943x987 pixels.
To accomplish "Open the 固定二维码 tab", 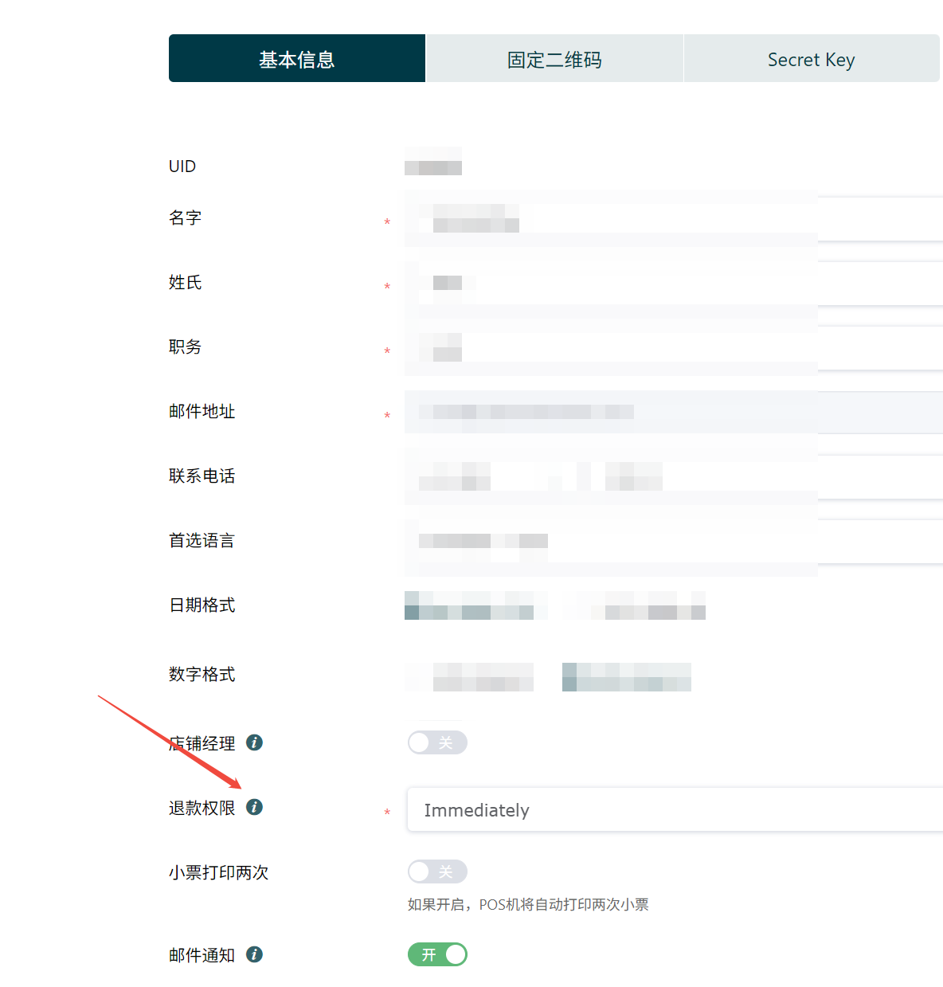I will pos(554,58).
